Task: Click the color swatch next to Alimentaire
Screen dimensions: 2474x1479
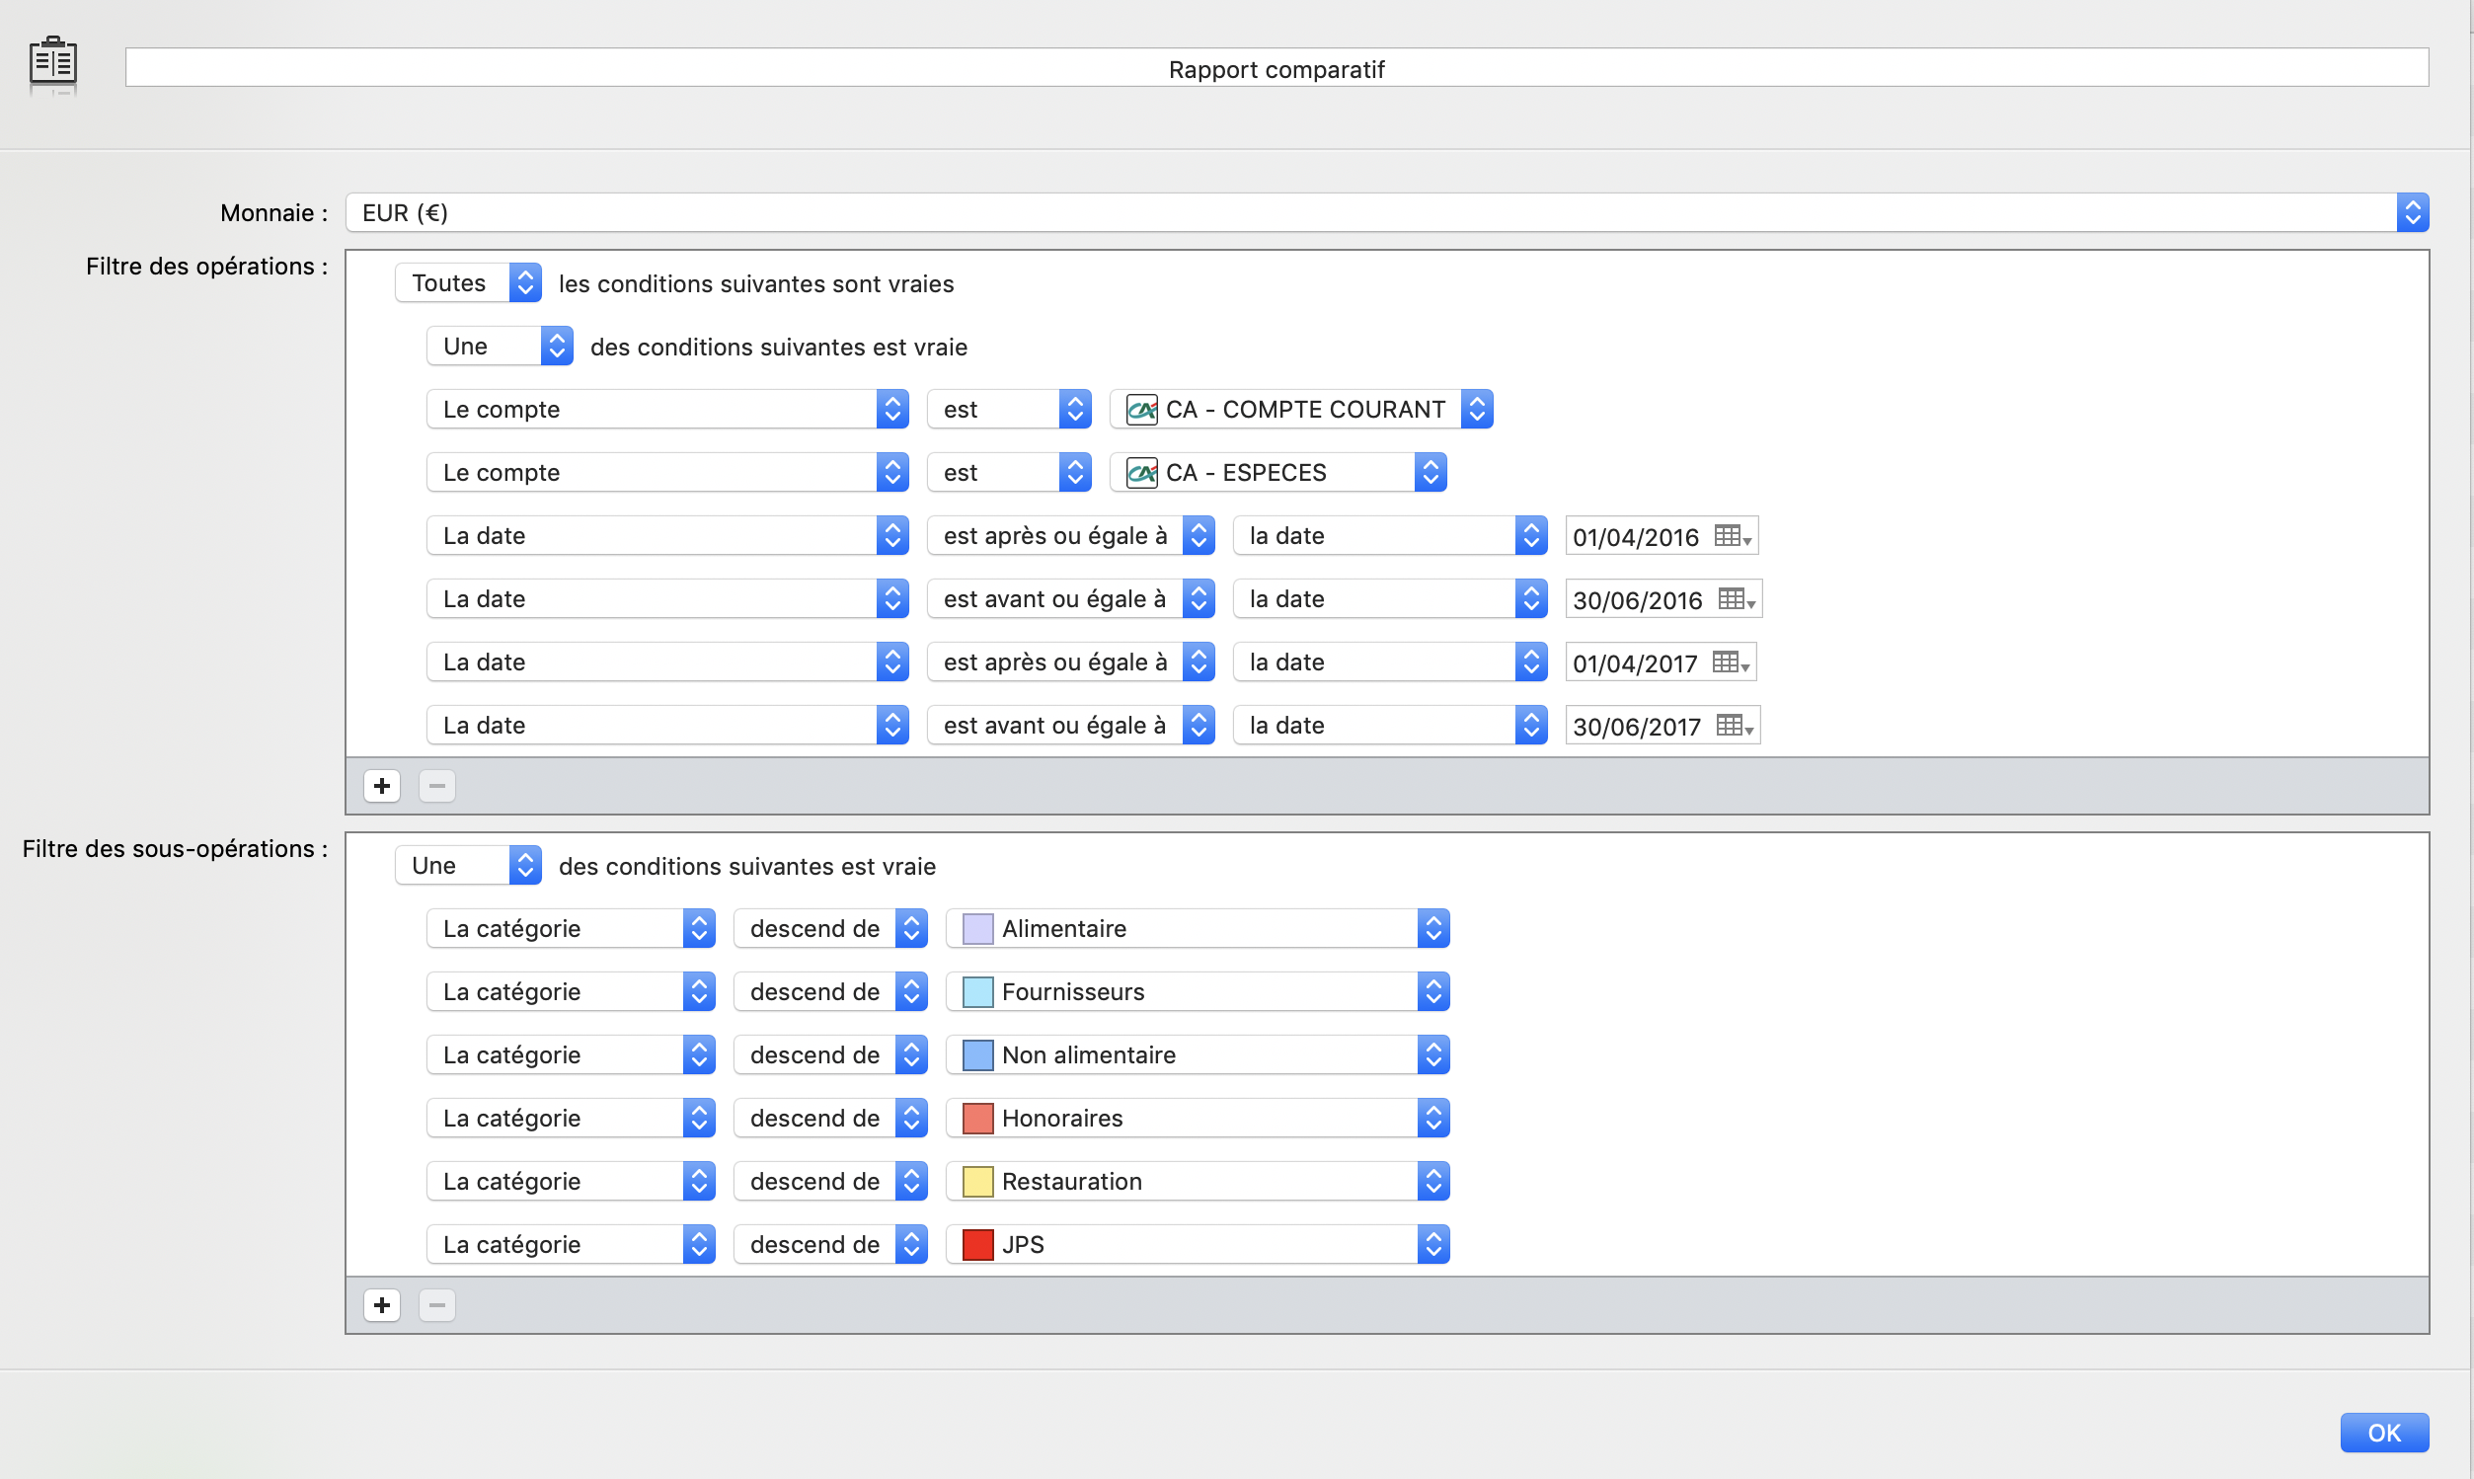Action: pyautogui.click(x=974, y=928)
